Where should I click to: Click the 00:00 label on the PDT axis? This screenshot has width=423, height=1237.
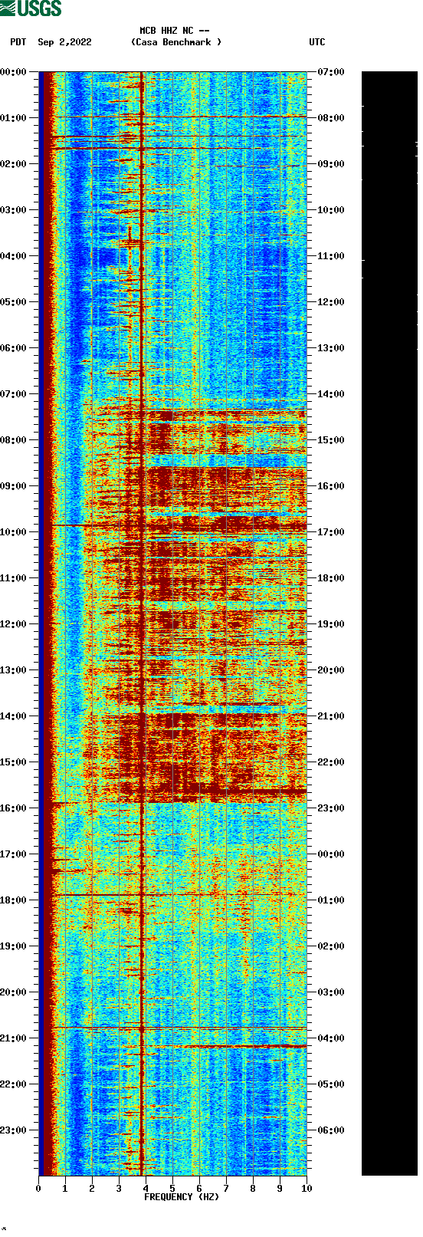(x=14, y=72)
